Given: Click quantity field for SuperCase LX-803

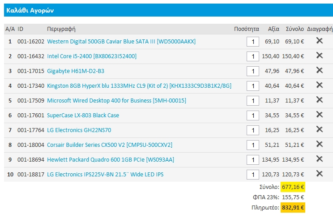Looking at the screenshot, I should 253,116.
